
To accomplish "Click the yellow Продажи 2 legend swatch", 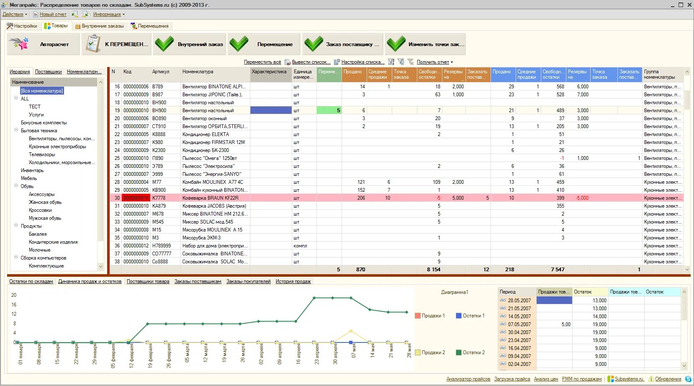I will click(x=418, y=353).
